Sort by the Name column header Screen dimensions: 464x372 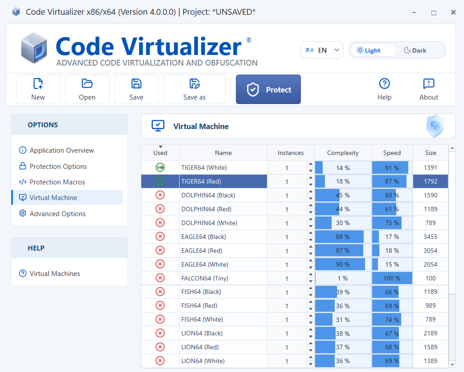[x=223, y=153]
